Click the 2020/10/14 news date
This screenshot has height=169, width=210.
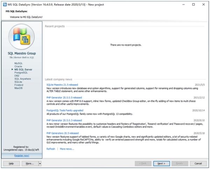[198, 110]
